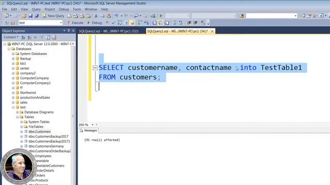Save the query with the Save icon
This screenshot has width=330, height=185.
pos(30,16)
